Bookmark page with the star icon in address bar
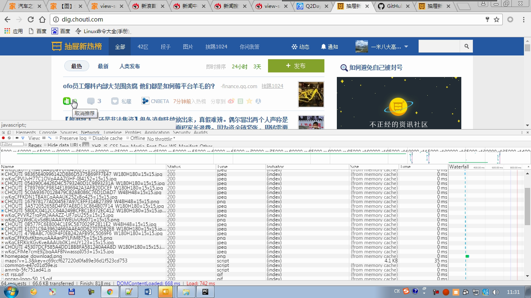The width and height of the screenshot is (531, 298). [x=497, y=19]
